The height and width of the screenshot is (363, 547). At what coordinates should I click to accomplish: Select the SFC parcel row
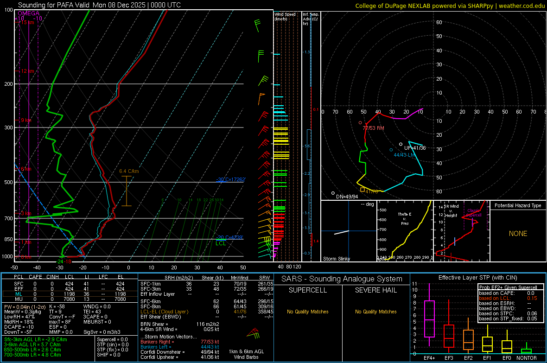point(69,284)
